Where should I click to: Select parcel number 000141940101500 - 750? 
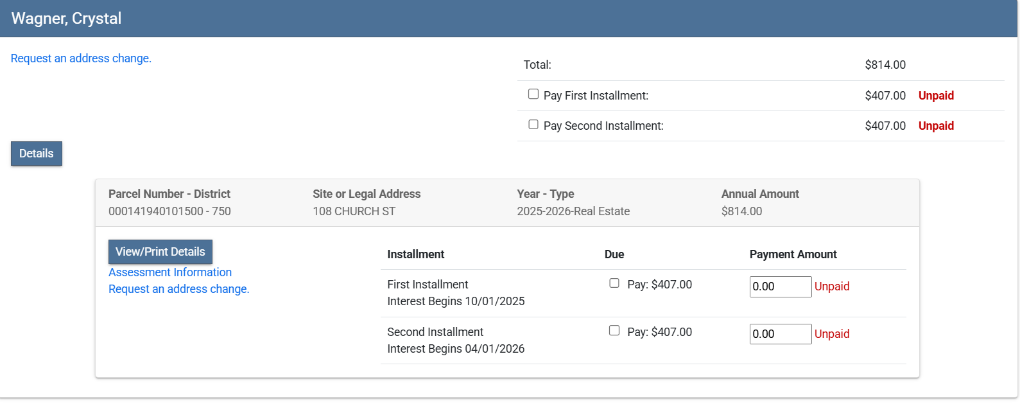pos(169,211)
